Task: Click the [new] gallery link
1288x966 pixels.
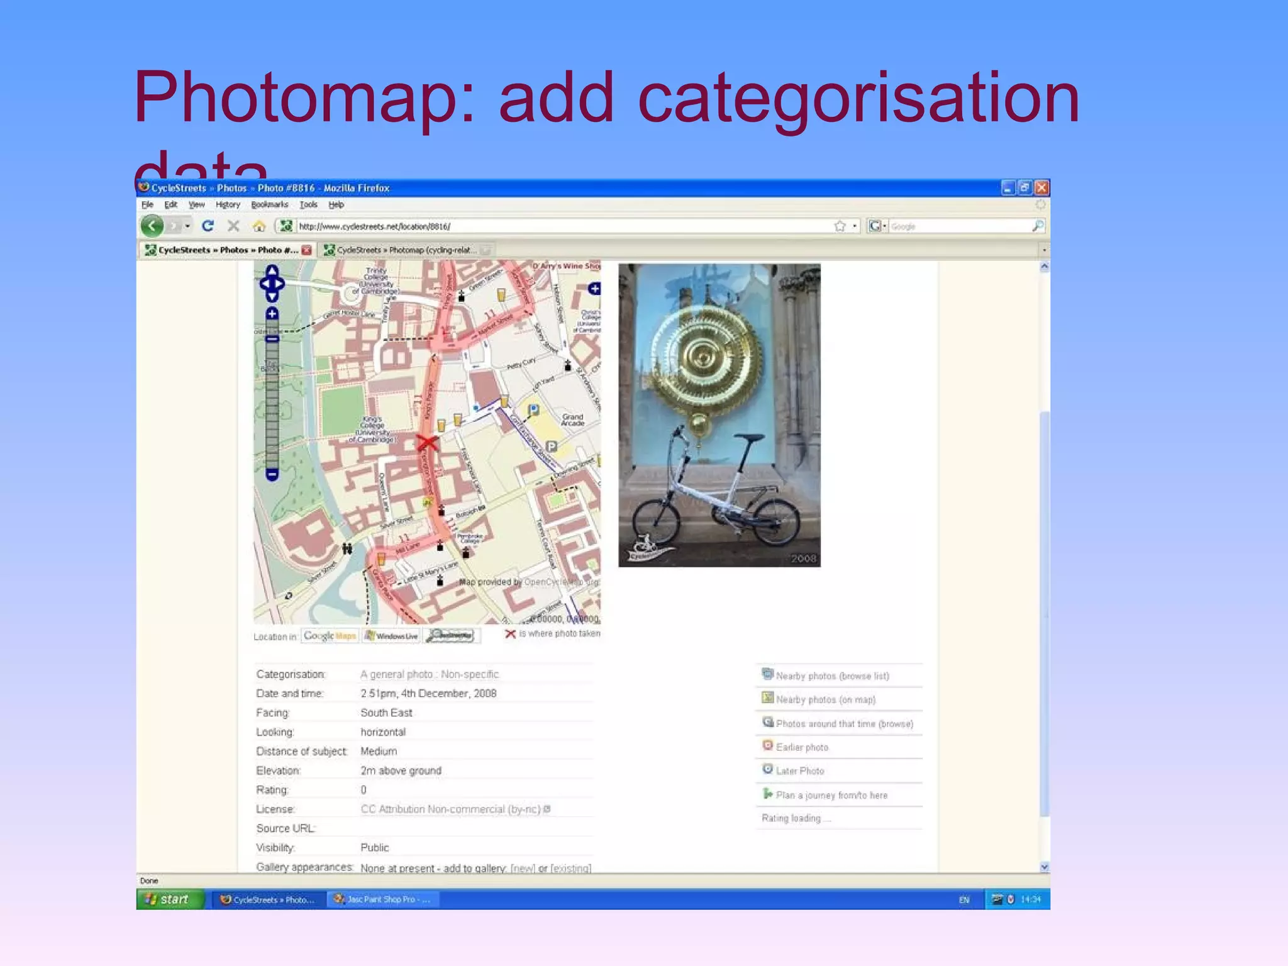Action: coord(523,869)
